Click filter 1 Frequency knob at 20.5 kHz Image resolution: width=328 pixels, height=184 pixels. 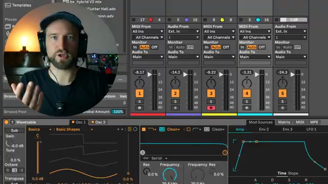(170, 174)
